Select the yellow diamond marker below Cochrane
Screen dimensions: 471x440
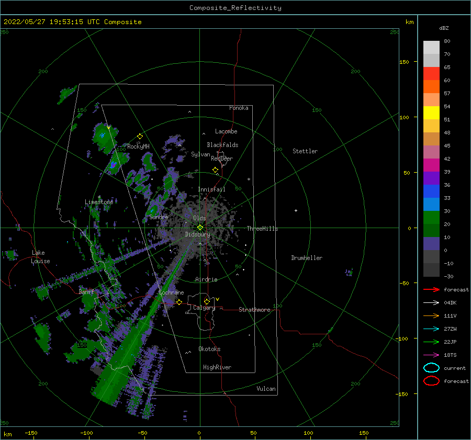point(179,302)
